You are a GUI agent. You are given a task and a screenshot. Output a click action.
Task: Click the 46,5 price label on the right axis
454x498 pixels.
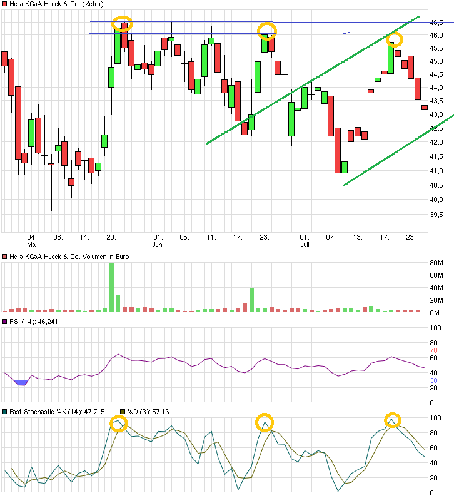(436, 22)
